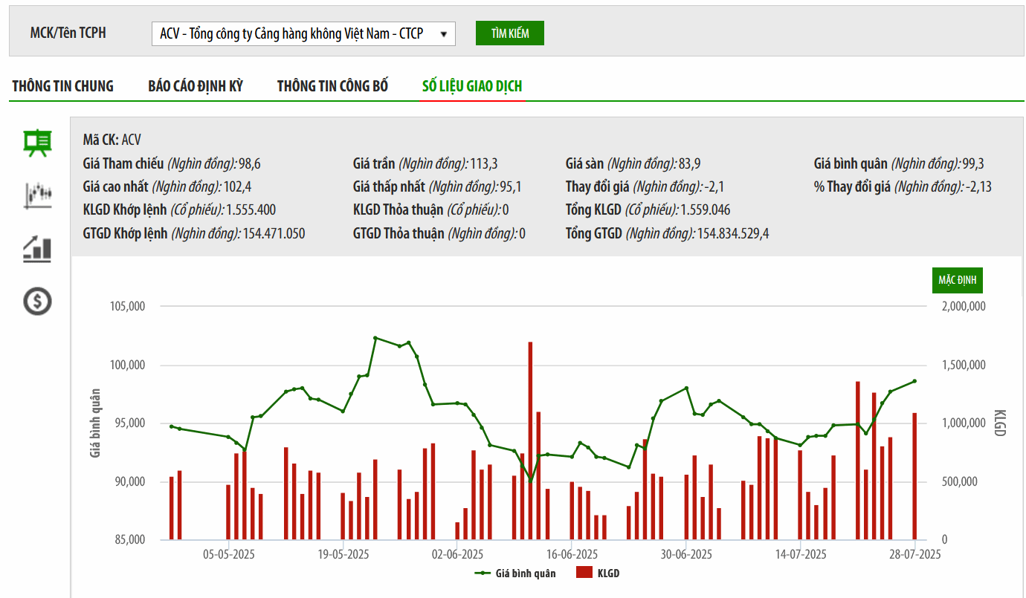The image size is (1026, 598).
Task: Click the first red volume bar on left
Action: click(171, 507)
